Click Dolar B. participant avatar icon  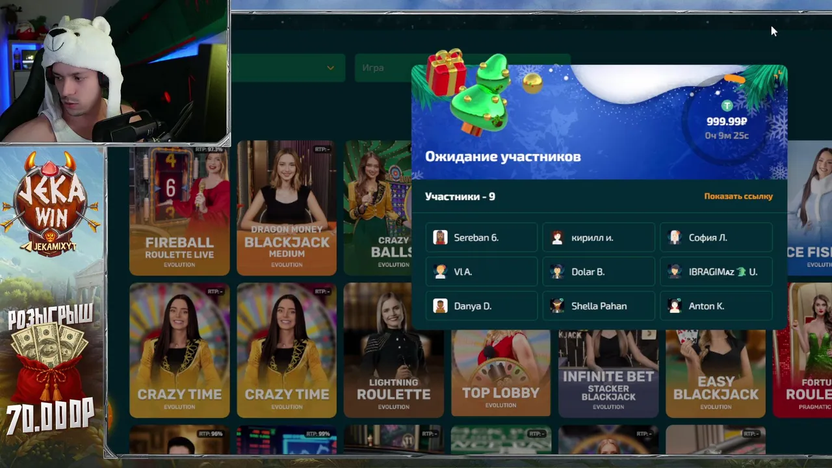pos(557,272)
